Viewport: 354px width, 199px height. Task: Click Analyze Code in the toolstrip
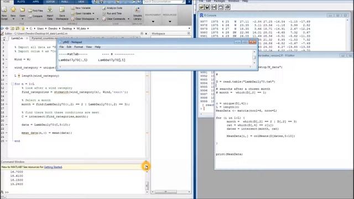112,8
